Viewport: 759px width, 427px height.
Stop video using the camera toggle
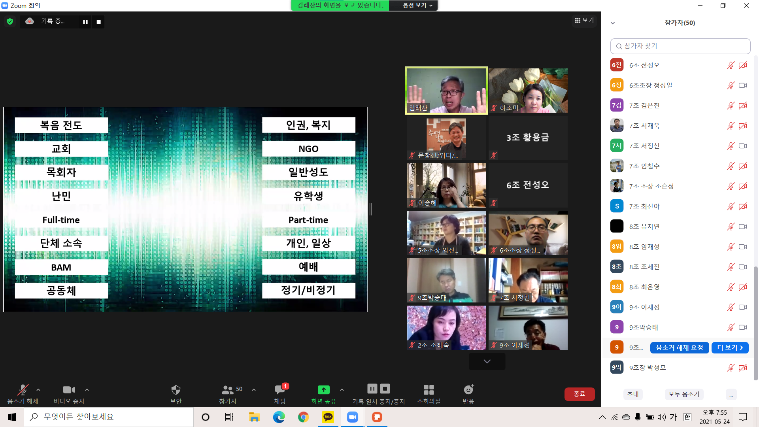click(x=69, y=390)
